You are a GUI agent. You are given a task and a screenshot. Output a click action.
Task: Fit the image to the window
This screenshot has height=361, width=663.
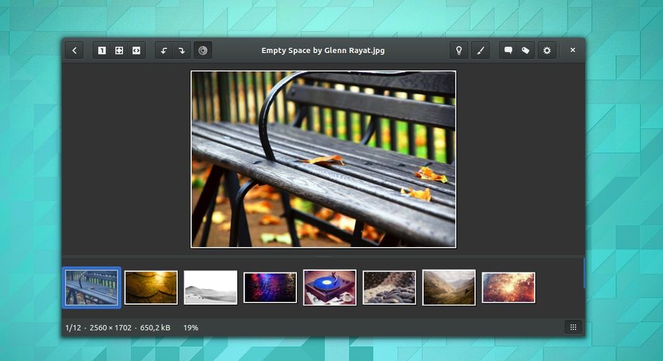119,50
